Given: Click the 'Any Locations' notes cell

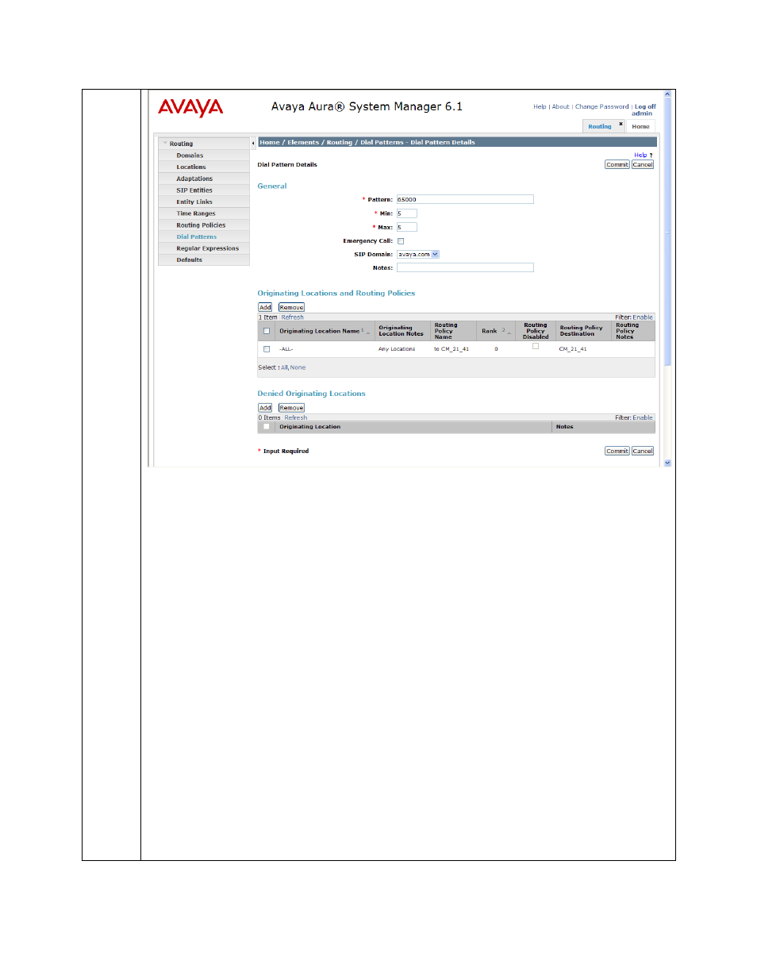Looking at the screenshot, I should pyautogui.click(x=397, y=349).
